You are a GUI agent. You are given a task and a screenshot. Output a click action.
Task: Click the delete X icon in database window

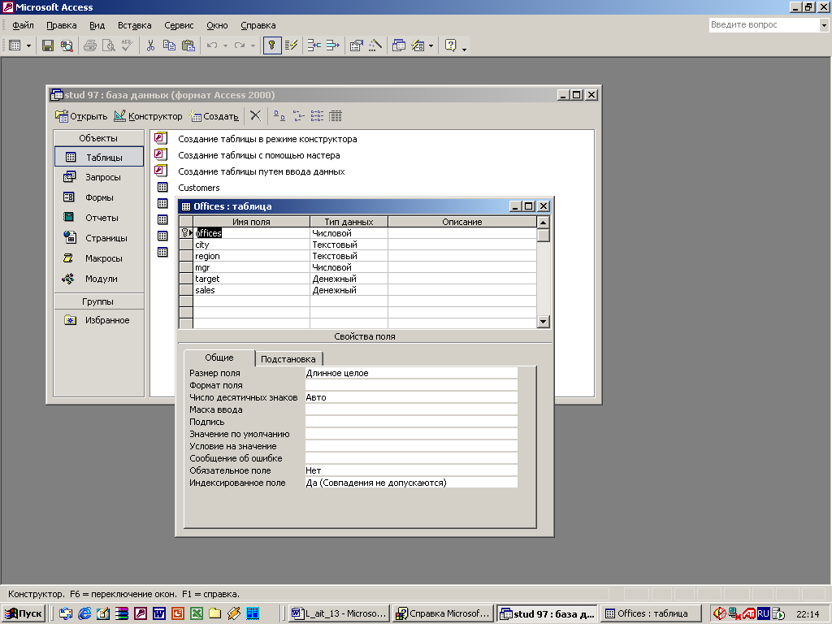click(255, 115)
